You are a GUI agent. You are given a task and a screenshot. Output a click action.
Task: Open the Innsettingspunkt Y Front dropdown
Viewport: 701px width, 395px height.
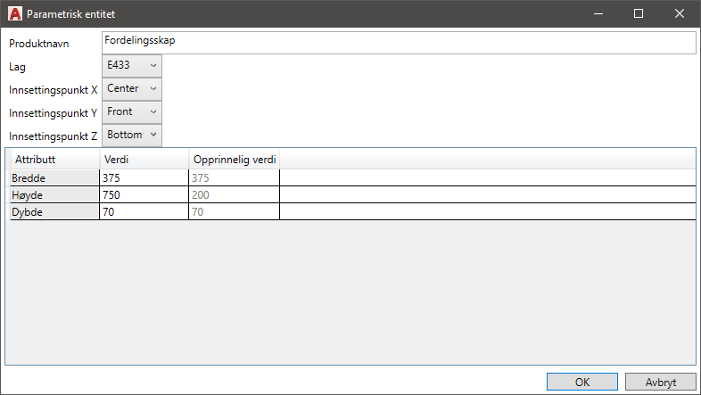tap(132, 112)
